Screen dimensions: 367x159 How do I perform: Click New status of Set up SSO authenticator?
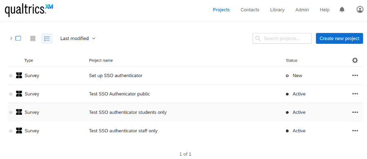(x=294, y=75)
